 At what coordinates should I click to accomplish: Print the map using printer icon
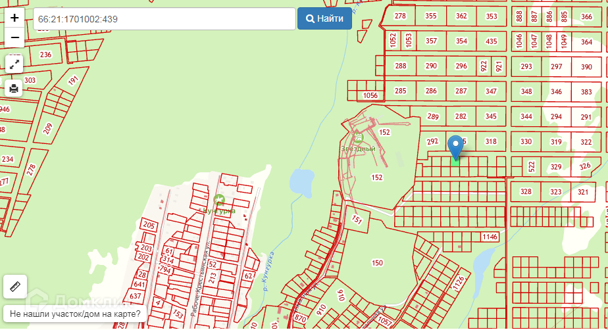coord(14,88)
